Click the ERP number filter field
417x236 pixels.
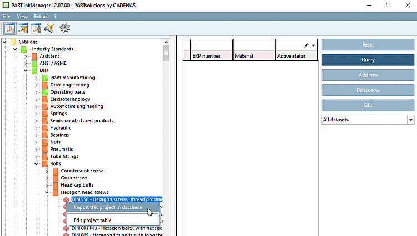pos(212,45)
